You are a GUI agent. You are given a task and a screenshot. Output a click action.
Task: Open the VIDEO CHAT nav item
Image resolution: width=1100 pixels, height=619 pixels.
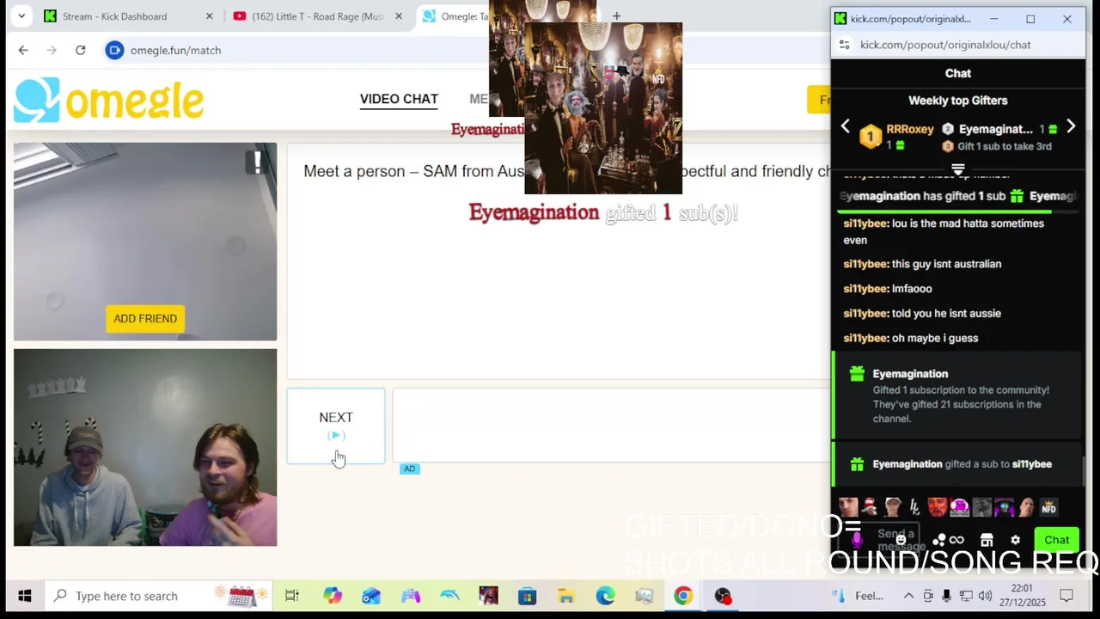click(399, 99)
